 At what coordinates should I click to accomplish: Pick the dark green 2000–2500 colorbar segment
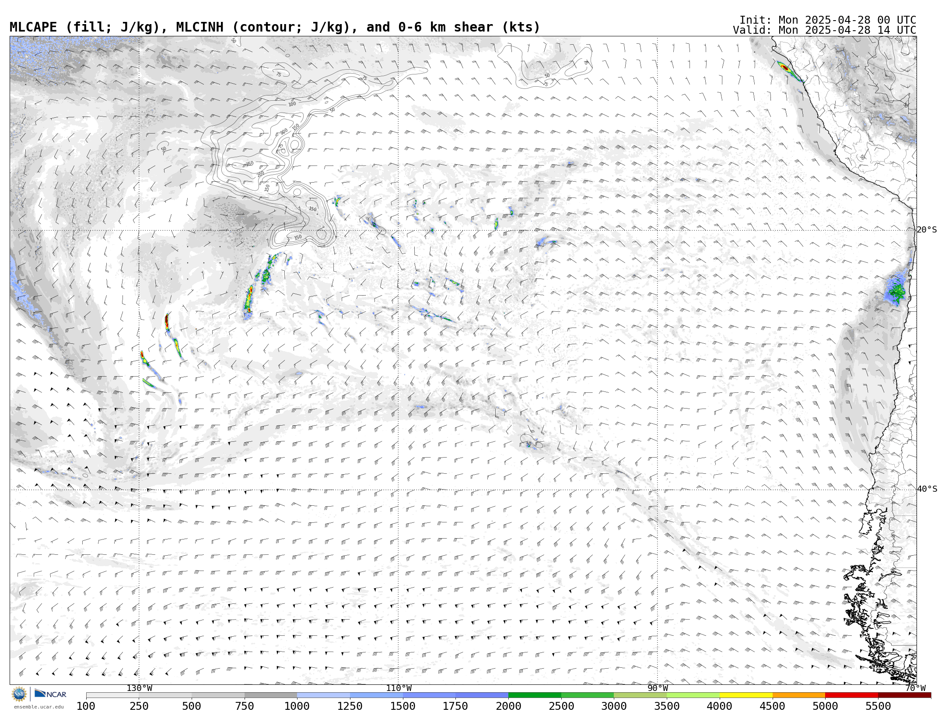point(535,695)
